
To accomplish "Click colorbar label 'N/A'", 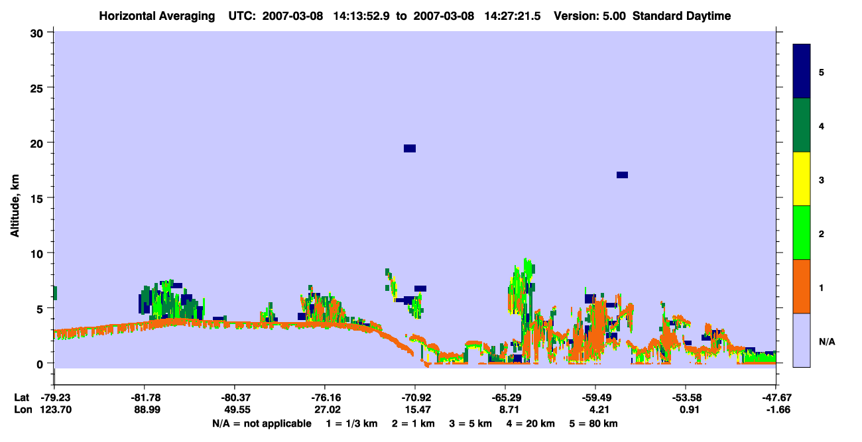I will 826,341.
